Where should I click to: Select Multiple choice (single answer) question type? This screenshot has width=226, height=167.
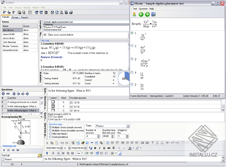coord(50,127)
